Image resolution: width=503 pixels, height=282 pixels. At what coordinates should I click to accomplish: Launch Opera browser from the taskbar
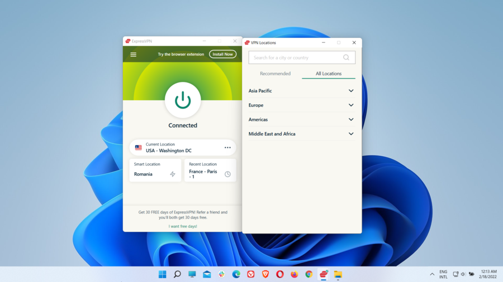pyautogui.click(x=280, y=274)
